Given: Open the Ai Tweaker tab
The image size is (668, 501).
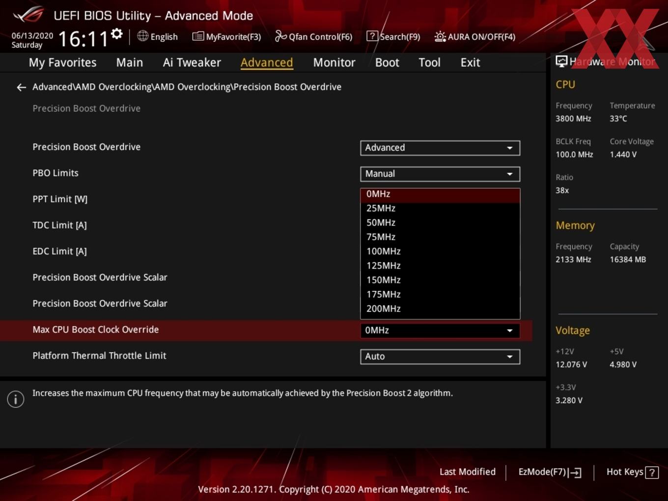Looking at the screenshot, I should (x=192, y=62).
